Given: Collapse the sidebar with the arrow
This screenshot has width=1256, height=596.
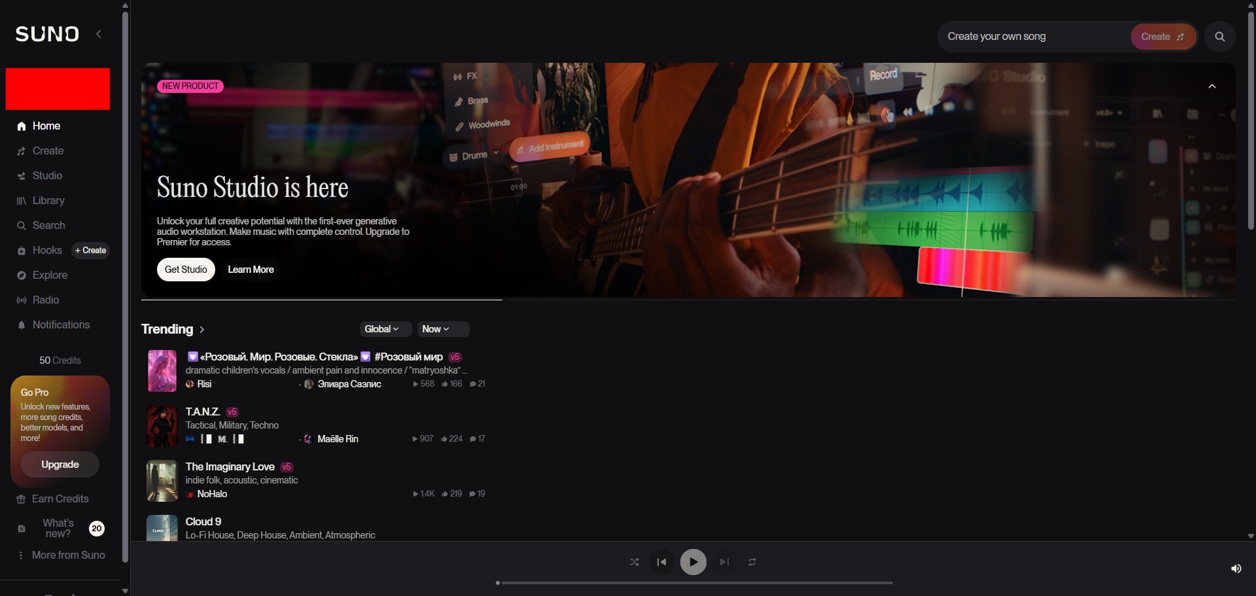Looking at the screenshot, I should pos(99,34).
